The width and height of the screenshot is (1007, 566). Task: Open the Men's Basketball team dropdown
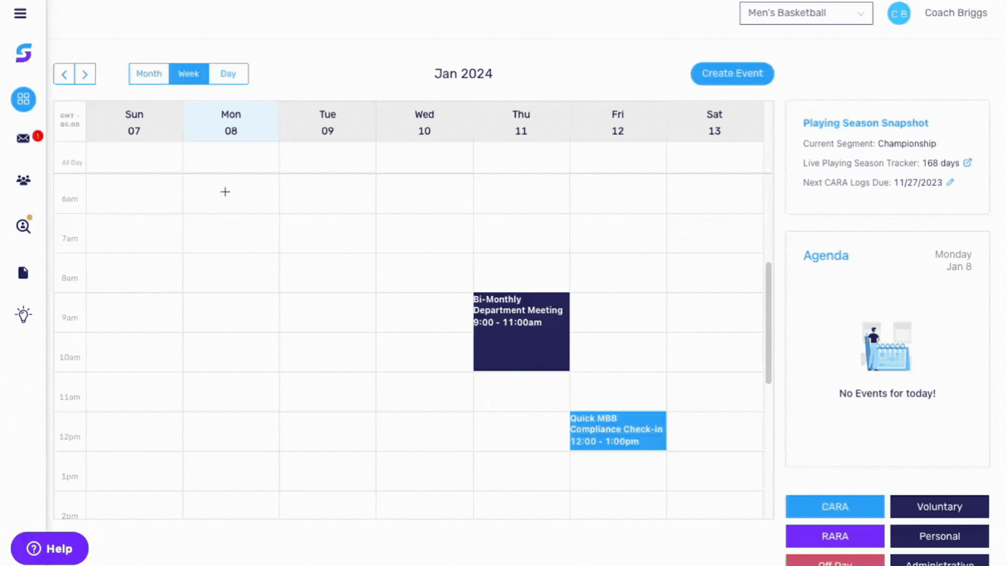coord(806,13)
